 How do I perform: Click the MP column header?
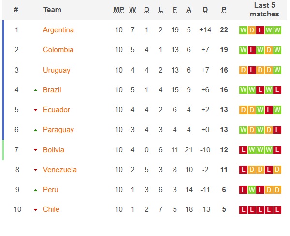coord(118,10)
